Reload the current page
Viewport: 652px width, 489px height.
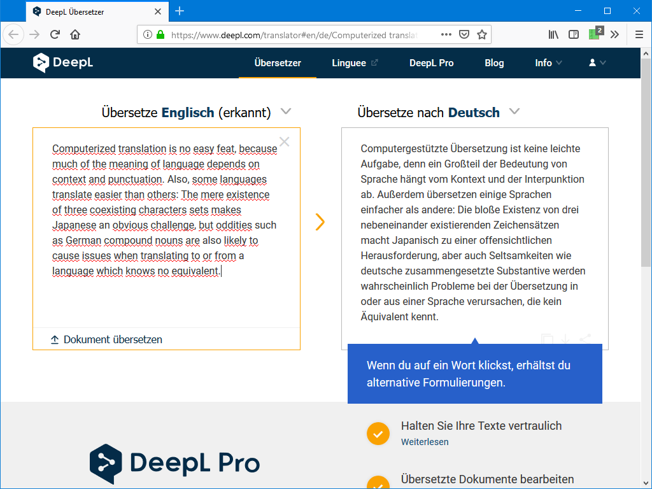(55, 34)
